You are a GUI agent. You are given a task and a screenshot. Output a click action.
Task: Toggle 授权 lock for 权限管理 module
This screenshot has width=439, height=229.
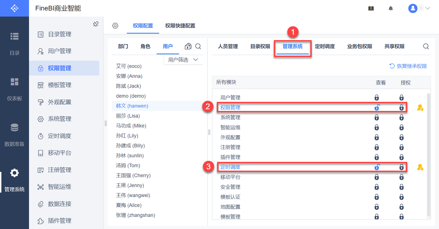click(402, 108)
